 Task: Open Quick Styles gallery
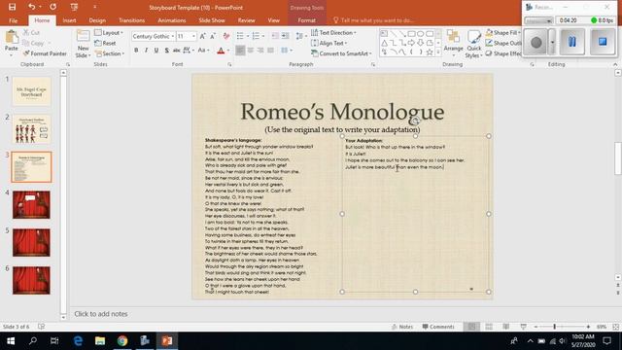click(x=473, y=44)
